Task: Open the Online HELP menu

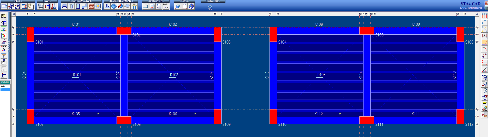Action: point(213,1)
